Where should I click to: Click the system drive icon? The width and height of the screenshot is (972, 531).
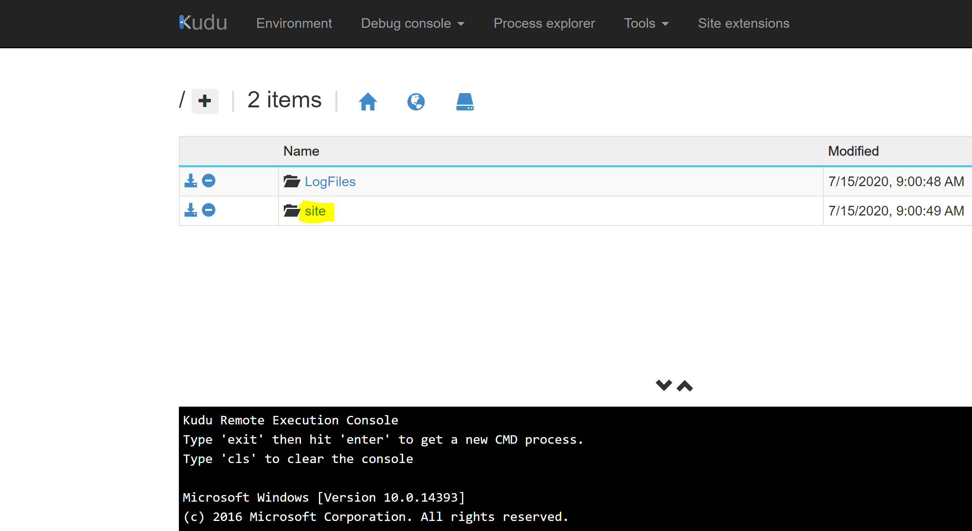click(x=464, y=102)
